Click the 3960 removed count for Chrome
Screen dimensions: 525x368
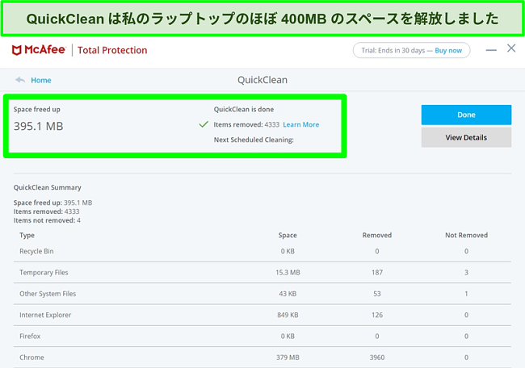(x=377, y=358)
